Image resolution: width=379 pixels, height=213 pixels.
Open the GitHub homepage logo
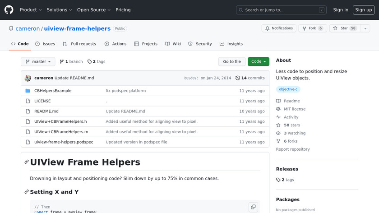click(x=9, y=10)
